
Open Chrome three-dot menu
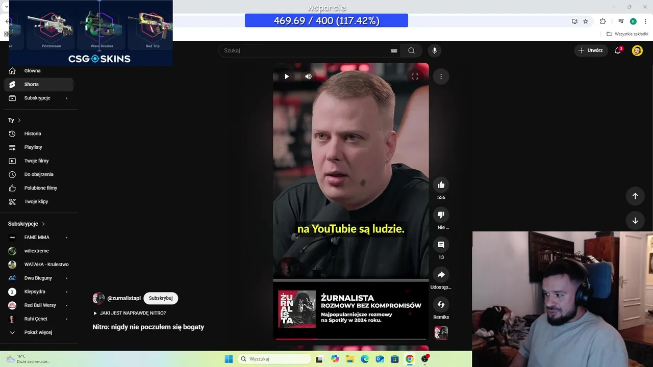[x=645, y=21]
